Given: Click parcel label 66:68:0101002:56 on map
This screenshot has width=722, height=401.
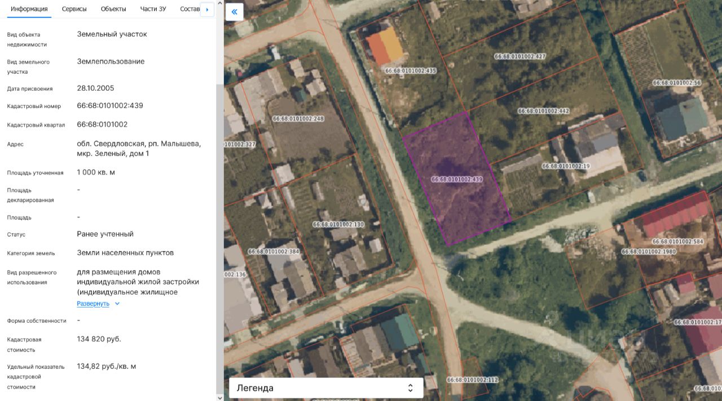Looking at the screenshot, I should click(x=677, y=83).
